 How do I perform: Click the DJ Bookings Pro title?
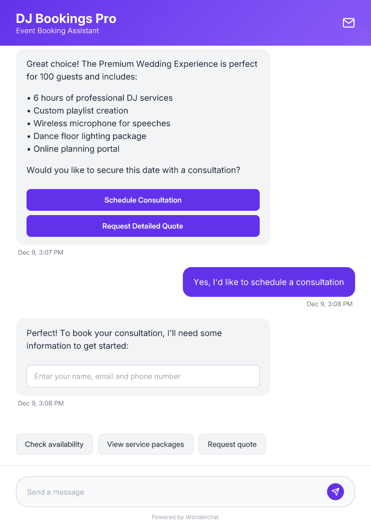pyautogui.click(x=66, y=18)
